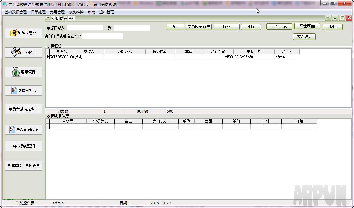Collapse the 费用信息管理 panel header icon
Image resolution: width=354 pixels, height=208 pixels.
[x=48, y=18]
